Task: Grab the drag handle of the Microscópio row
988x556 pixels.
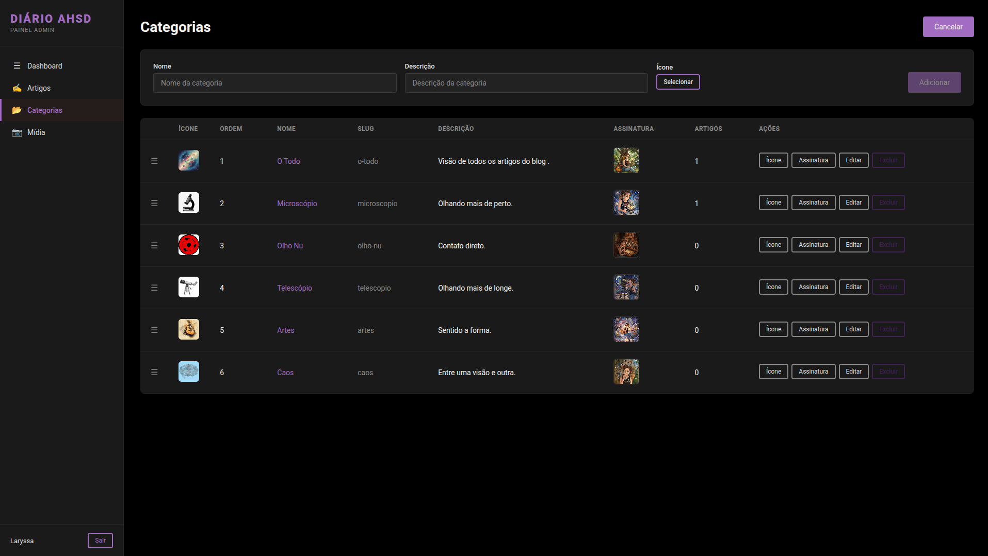Action: click(x=154, y=203)
